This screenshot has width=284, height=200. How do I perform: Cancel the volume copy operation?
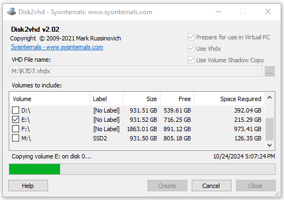click(211, 186)
